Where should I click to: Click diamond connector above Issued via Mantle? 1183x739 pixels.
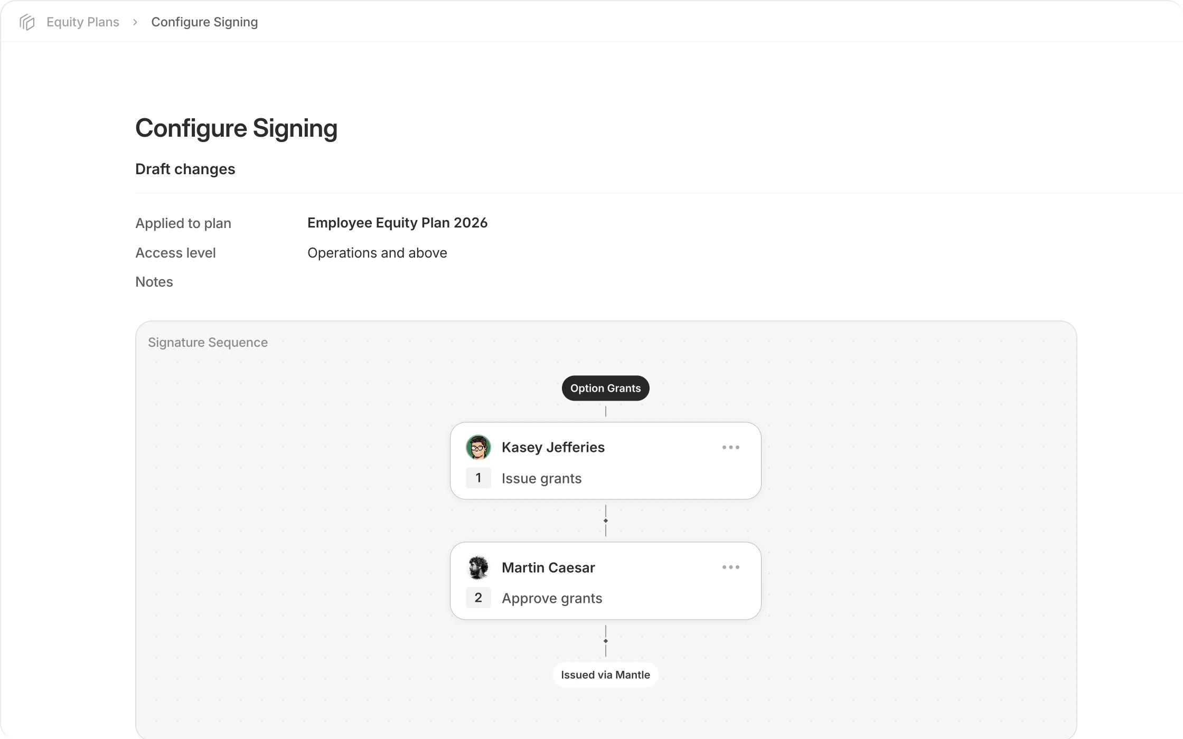606,641
